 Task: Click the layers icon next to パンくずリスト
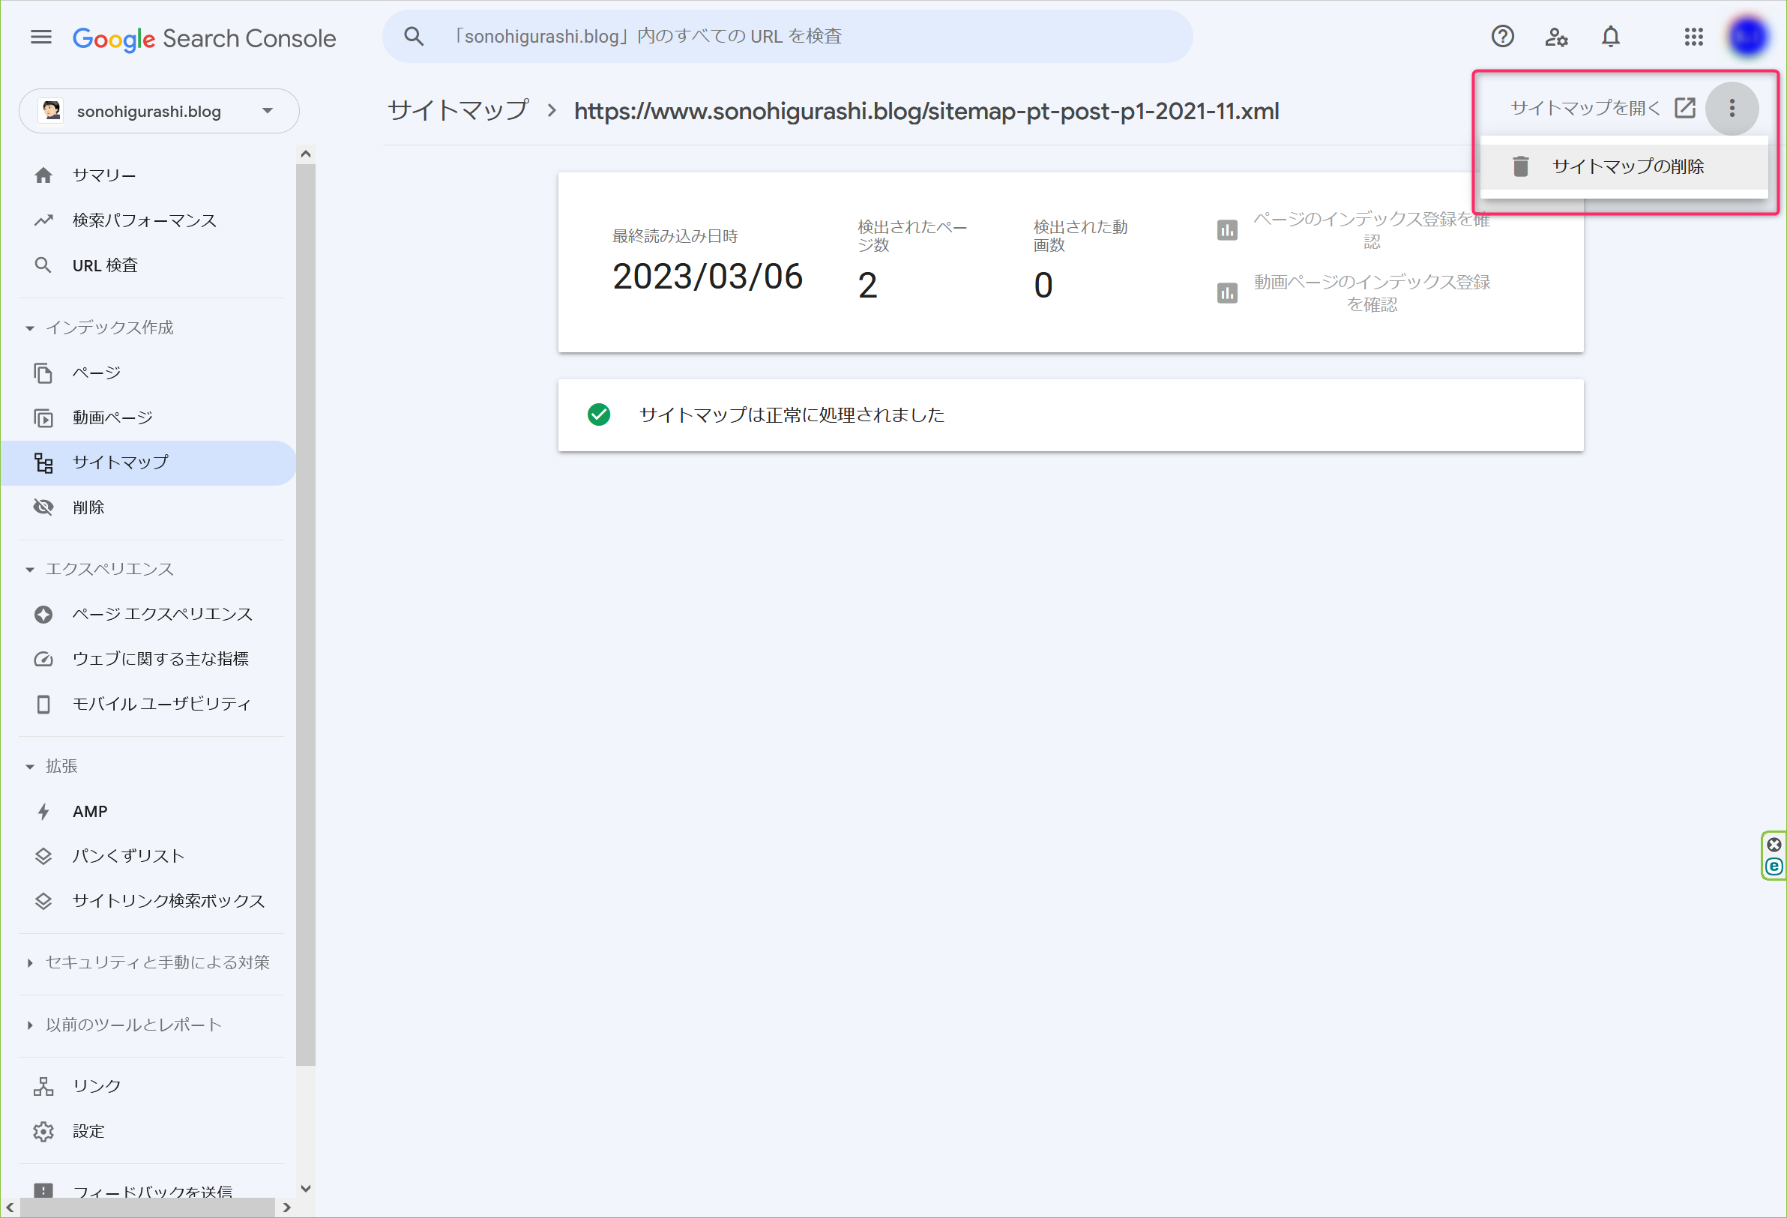coord(43,857)
